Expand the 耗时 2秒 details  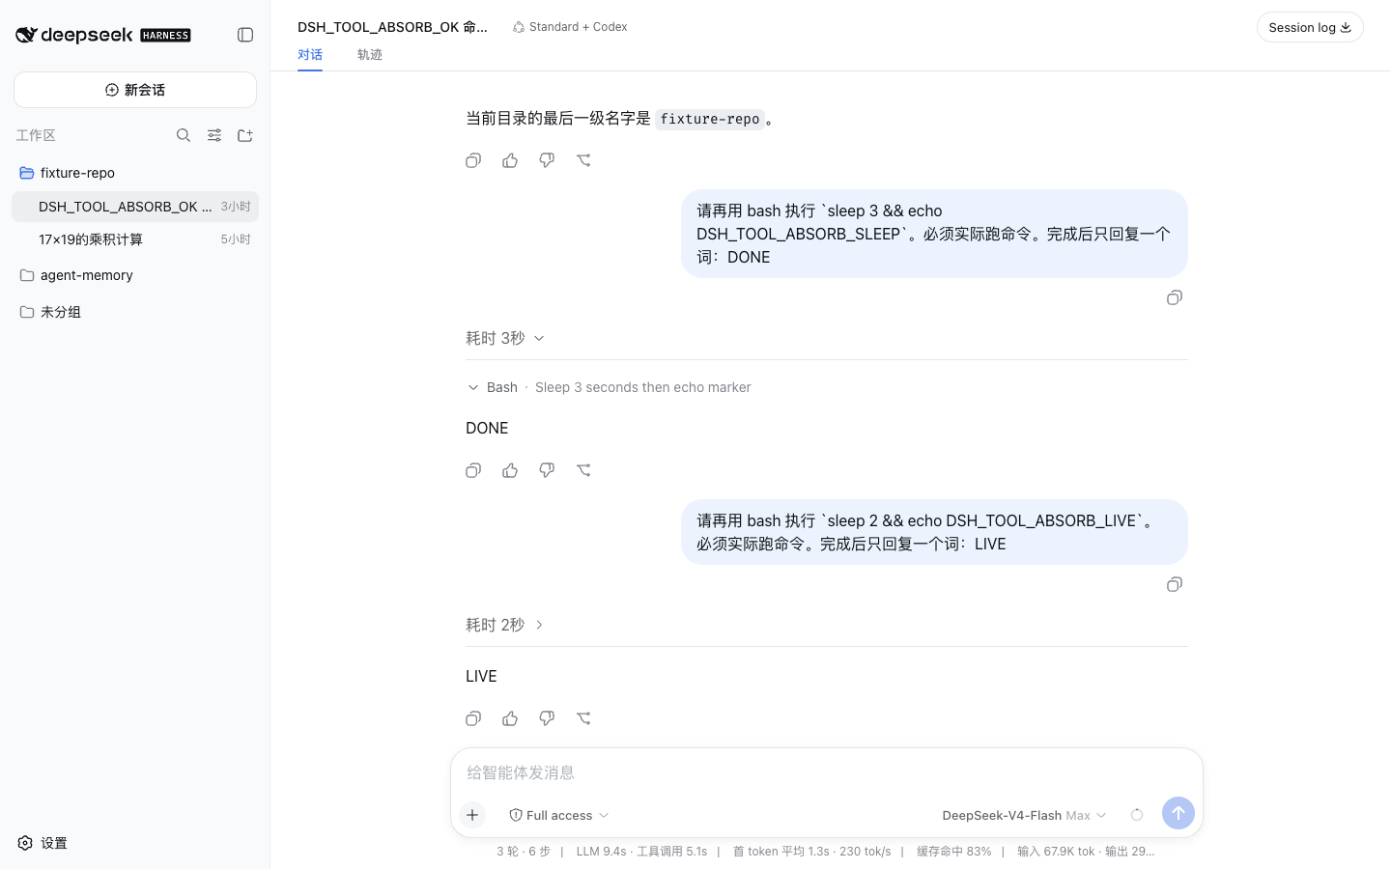(505, 625)
